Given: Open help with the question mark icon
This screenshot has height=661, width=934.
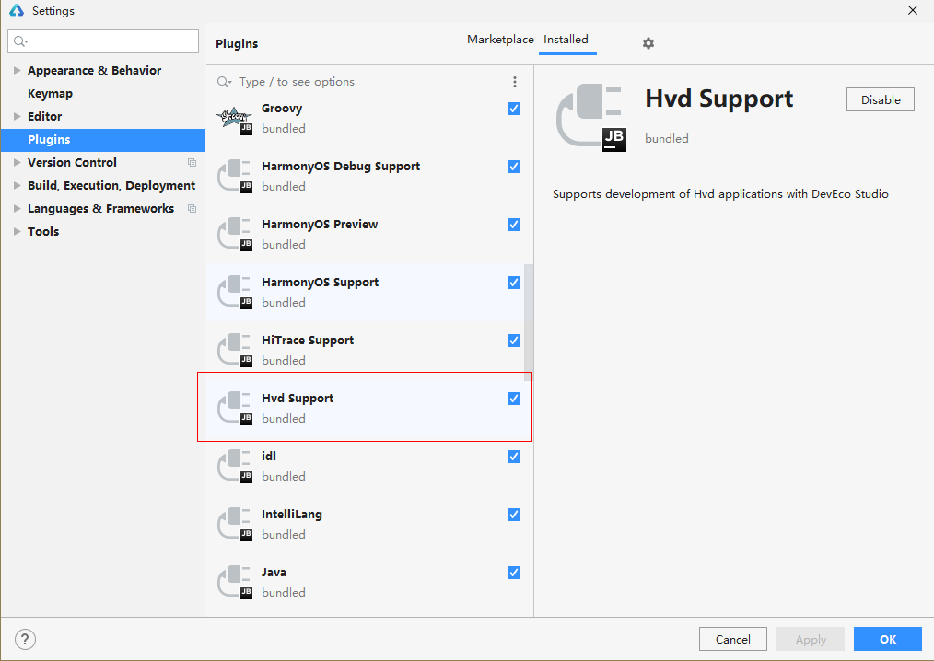Looking at the screenshot, I should click(25, 639).
